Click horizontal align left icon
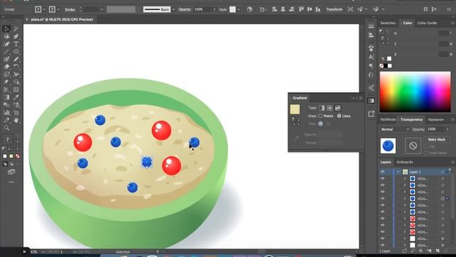 point(274,9)
